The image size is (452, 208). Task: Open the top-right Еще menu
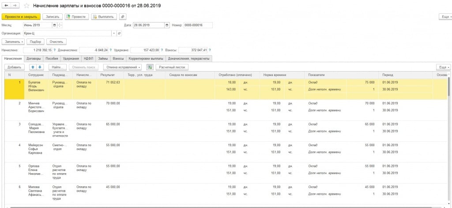point(444,16)
